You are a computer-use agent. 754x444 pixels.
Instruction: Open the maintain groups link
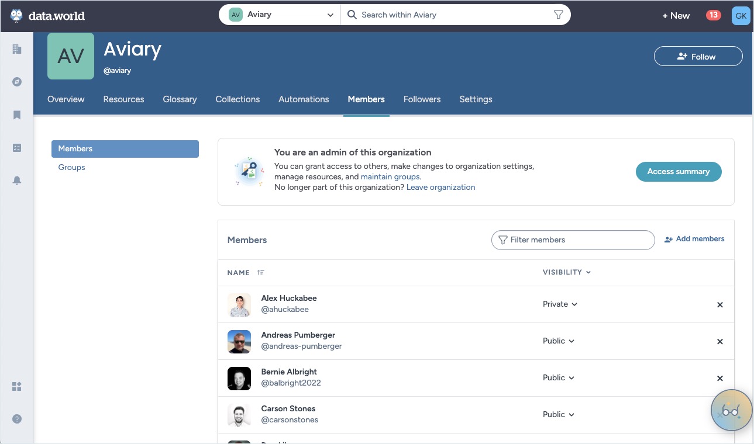[x=390, y=176]
